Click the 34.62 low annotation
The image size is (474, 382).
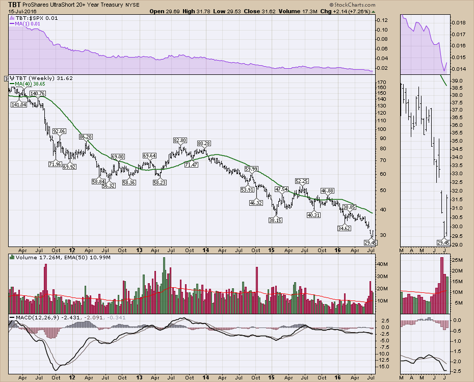[345, 228]
